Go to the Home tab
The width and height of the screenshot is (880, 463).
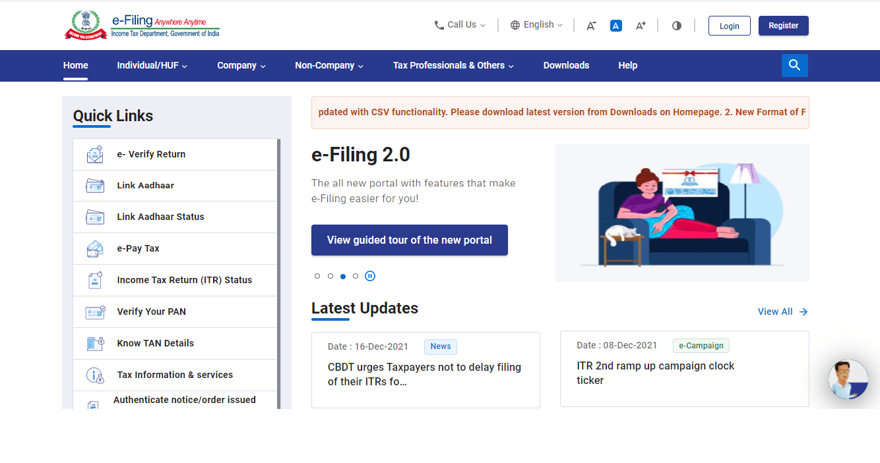76,65
